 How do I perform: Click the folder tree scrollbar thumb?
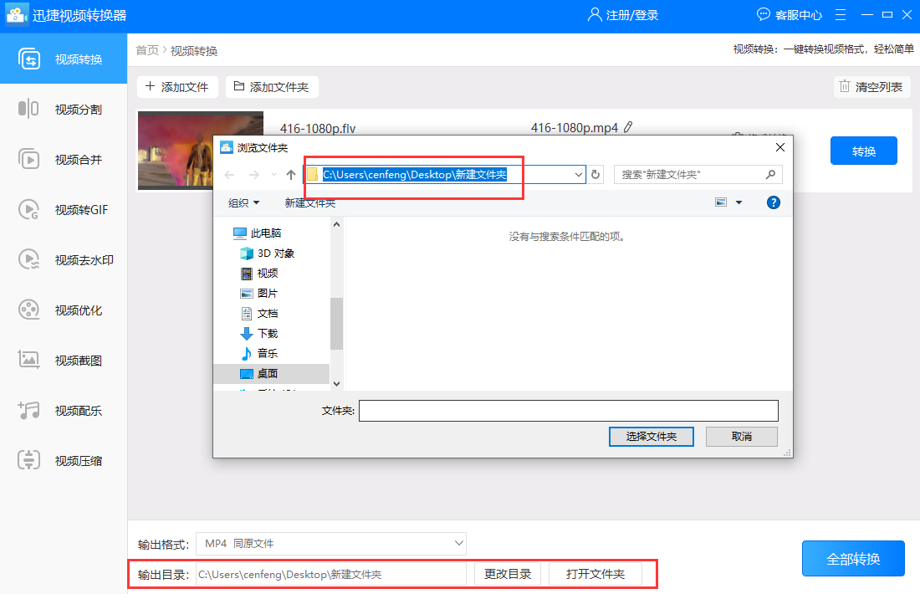click(336, 324)
